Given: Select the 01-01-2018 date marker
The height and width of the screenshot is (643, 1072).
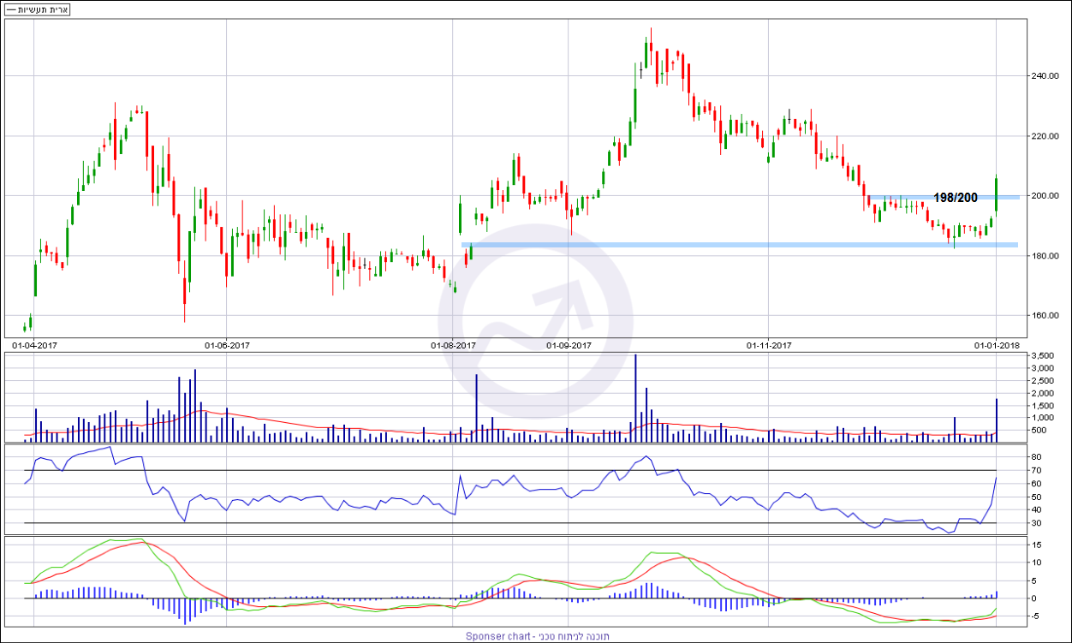Looking at the screenshot, I should 996,346.
